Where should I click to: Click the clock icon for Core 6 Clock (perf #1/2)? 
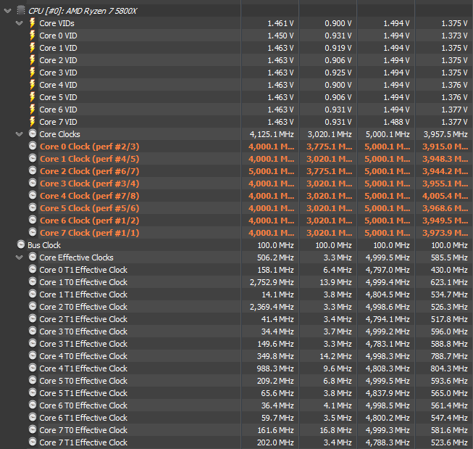click(x=33, y=220)
